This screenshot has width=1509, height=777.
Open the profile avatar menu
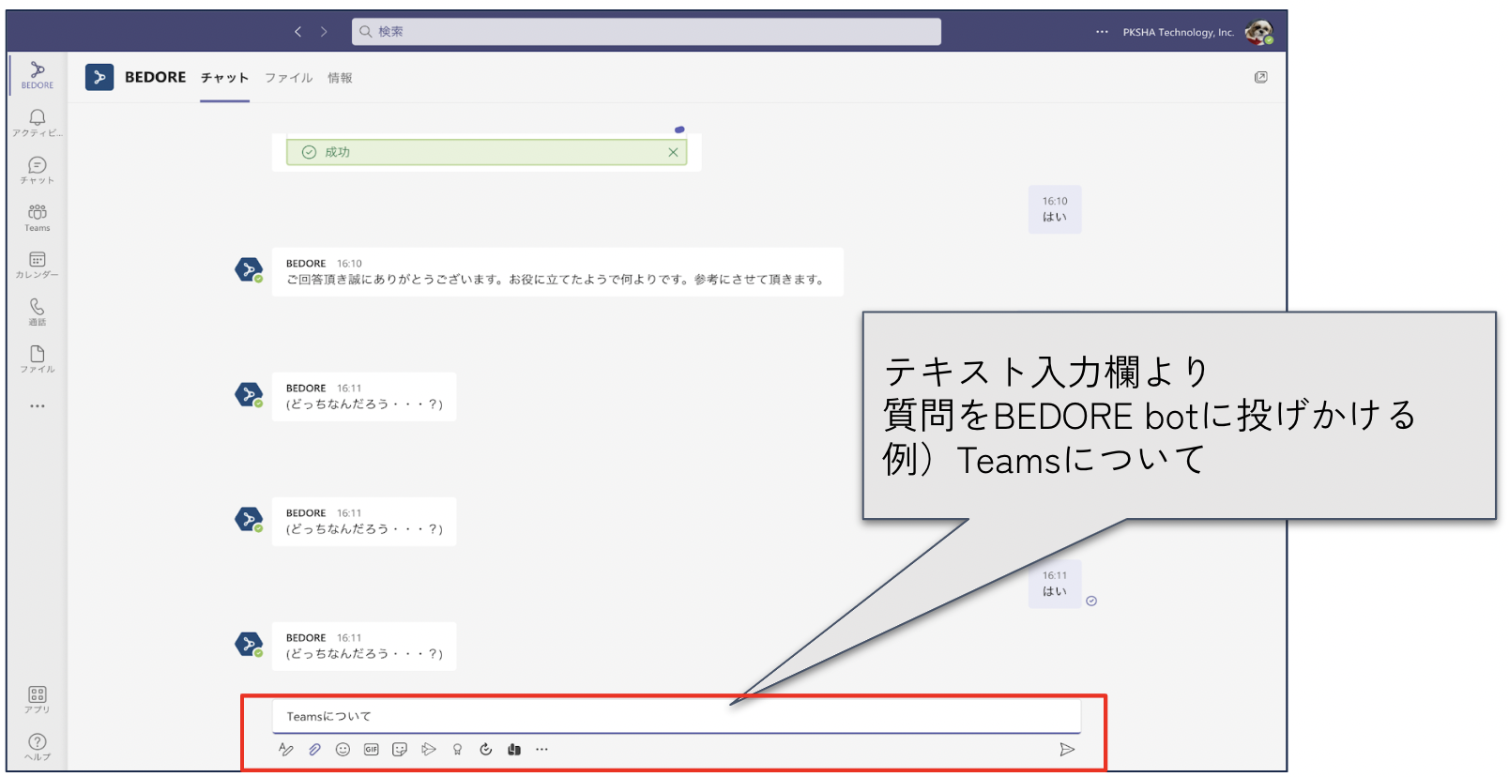pos(1258,32)
